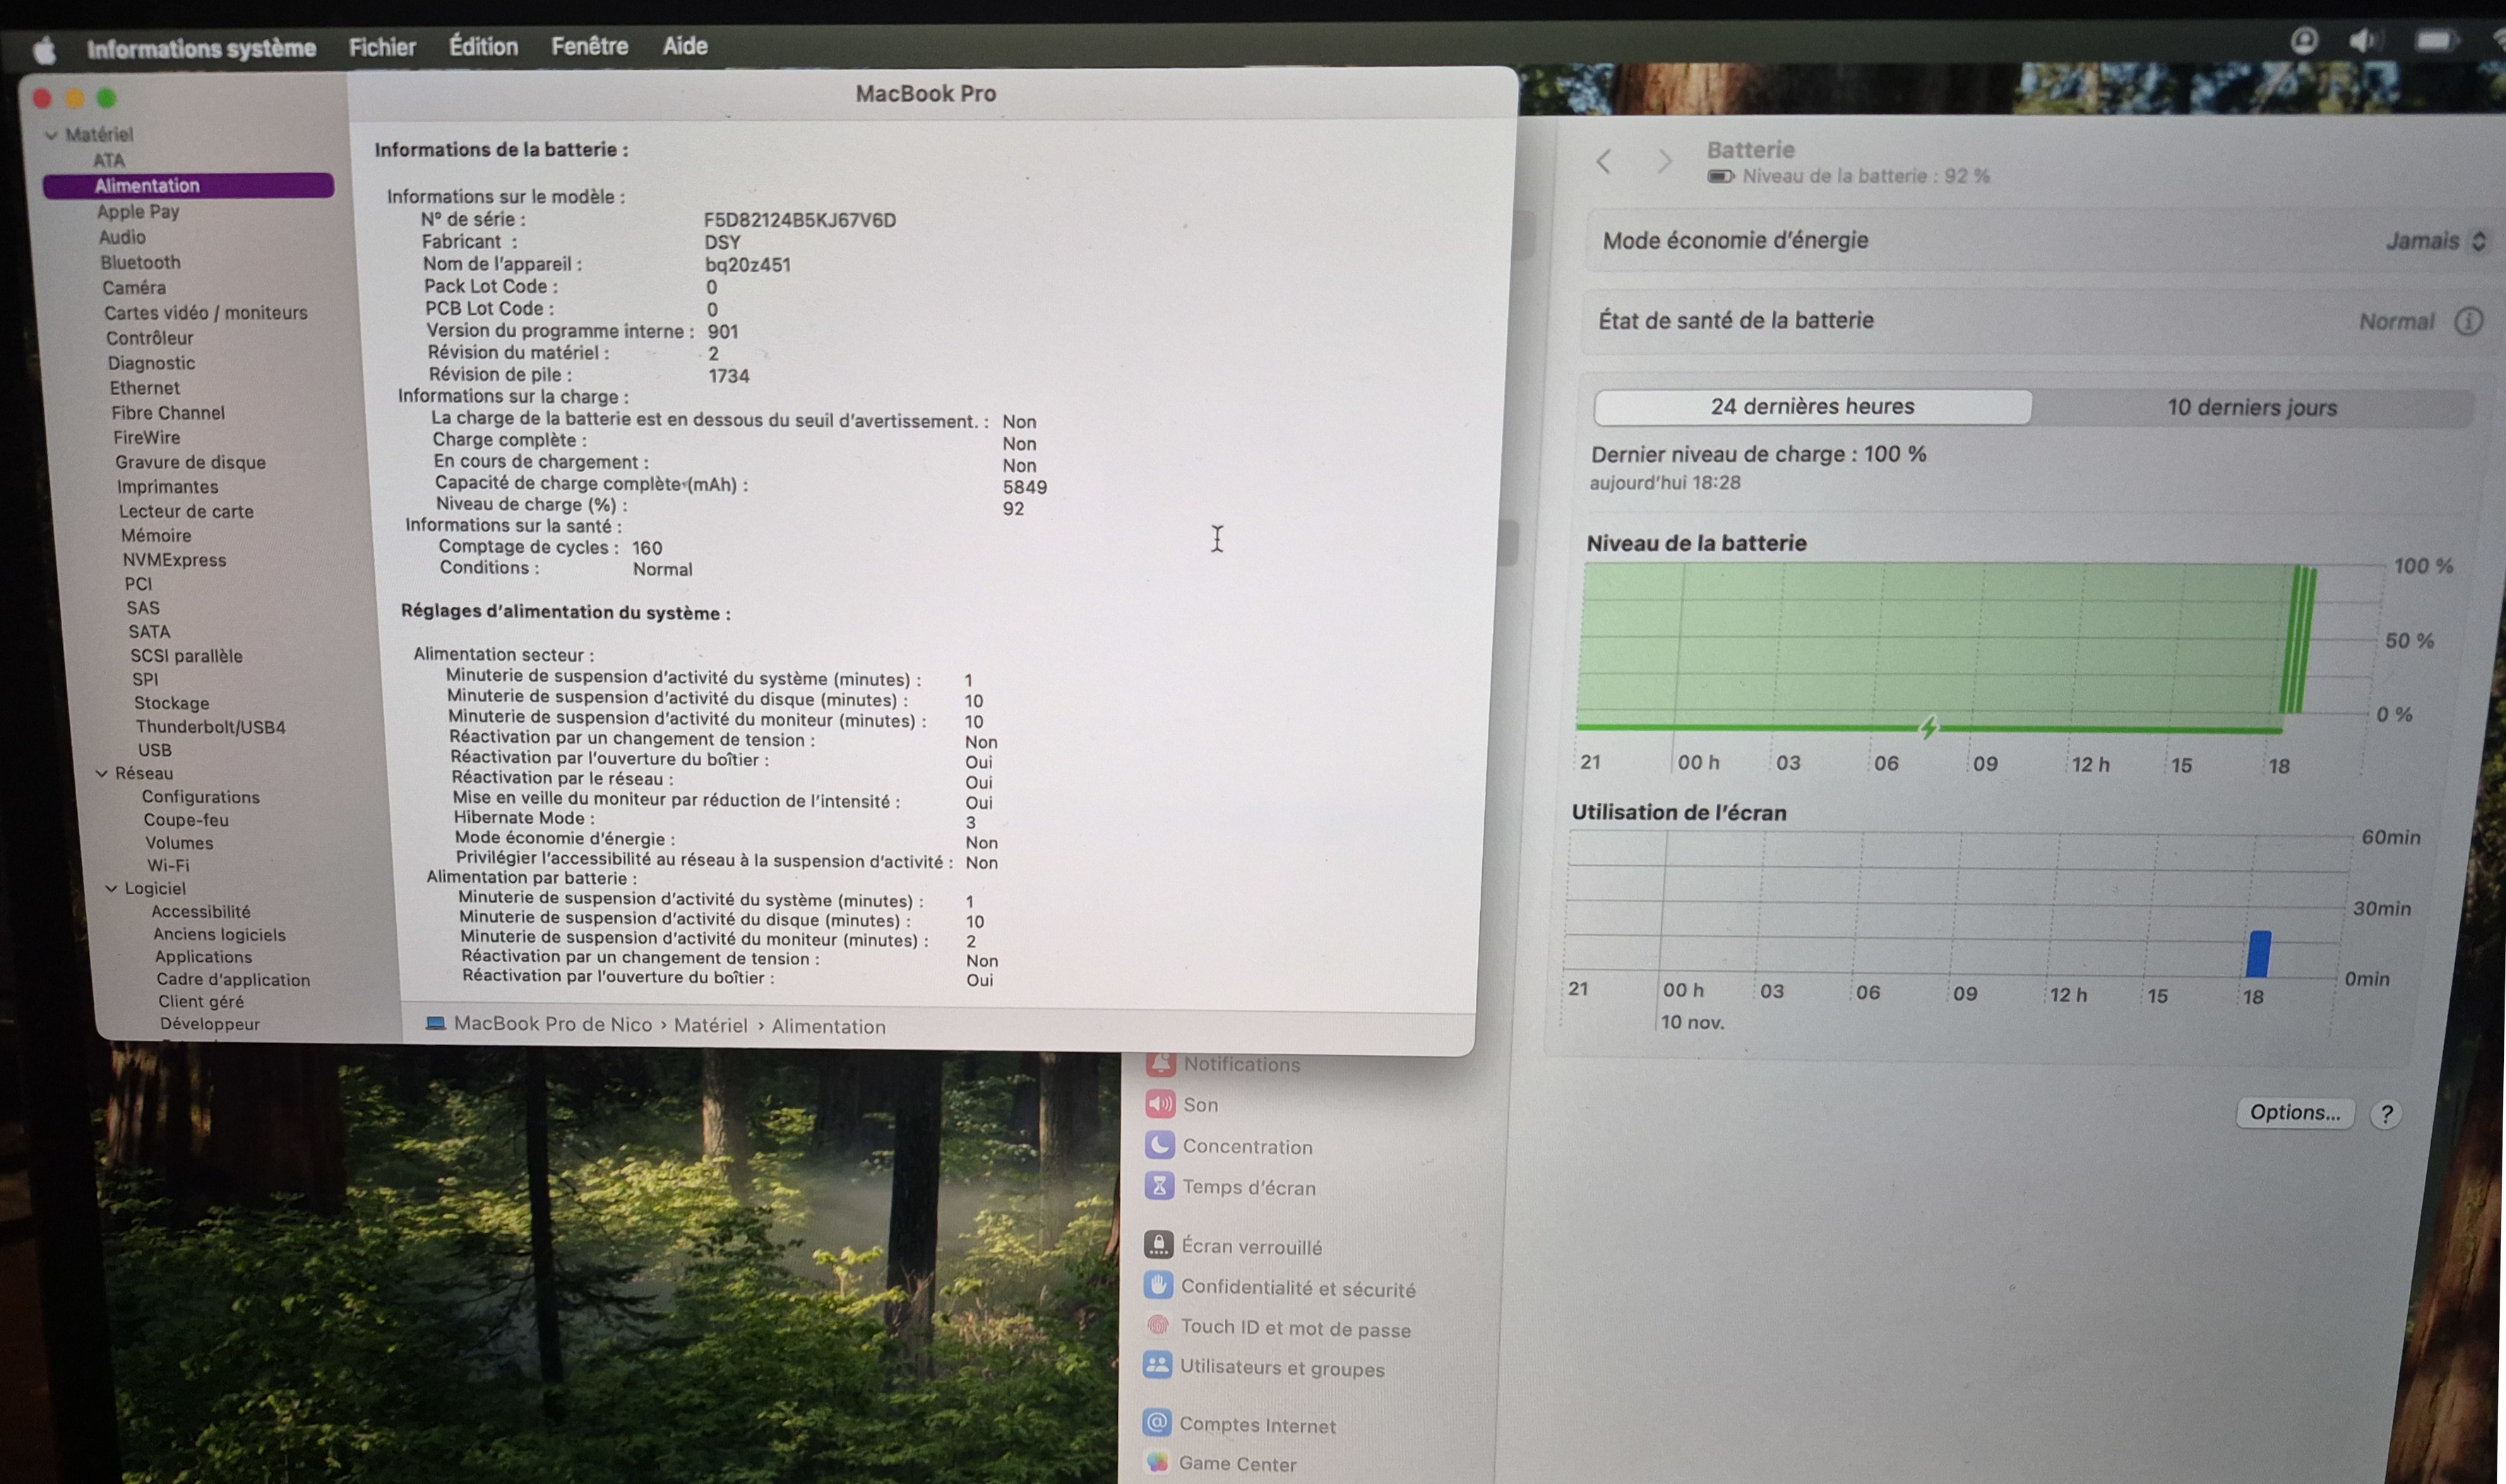Collapse the Réseau tree section
2506x1484 pixels.
pos(101,773)
